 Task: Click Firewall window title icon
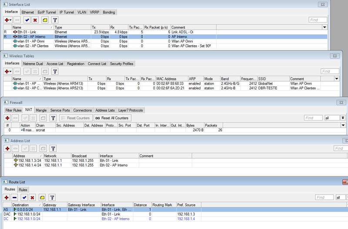[6, 102]
